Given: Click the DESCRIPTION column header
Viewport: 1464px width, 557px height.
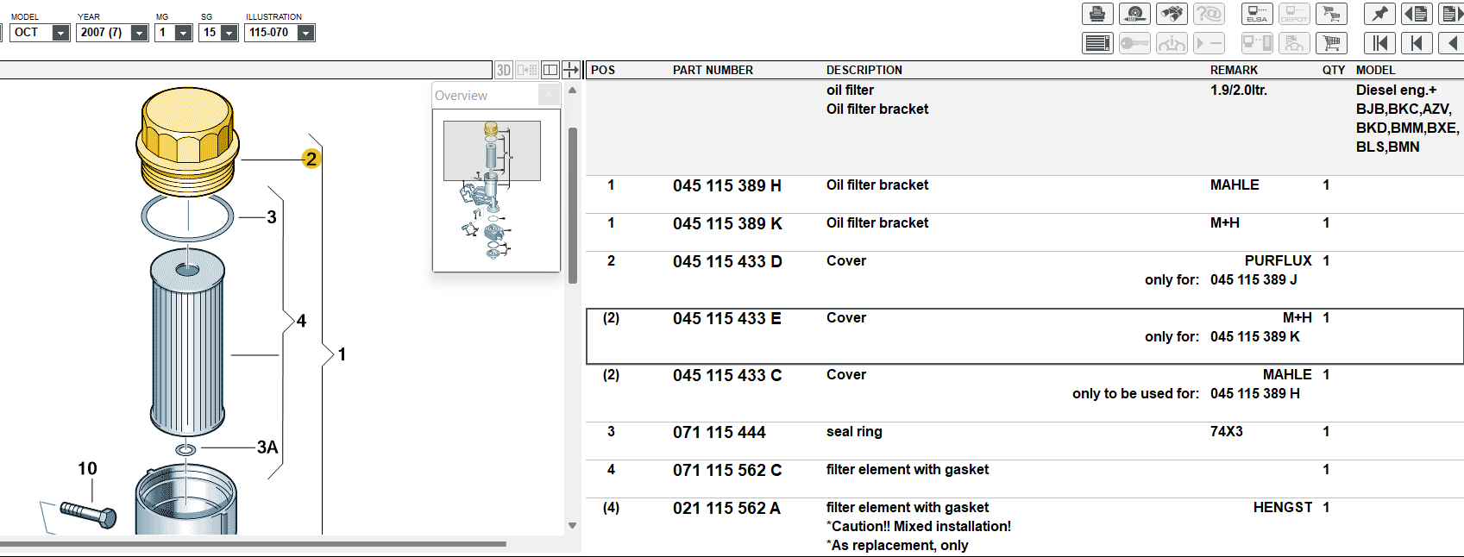Looking at the screenshot, I should tap(864, 70).
